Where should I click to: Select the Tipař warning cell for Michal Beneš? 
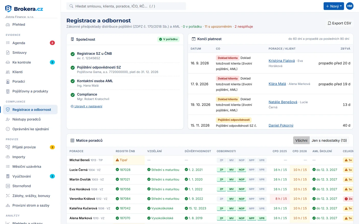click(129, 160)
